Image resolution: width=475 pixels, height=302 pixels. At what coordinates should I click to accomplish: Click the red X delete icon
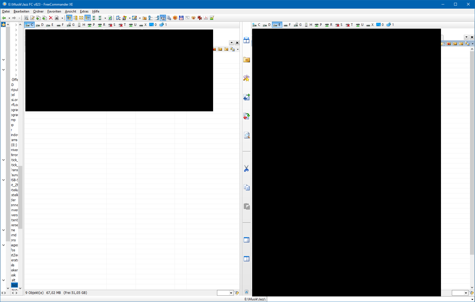(x=51, y=18)
